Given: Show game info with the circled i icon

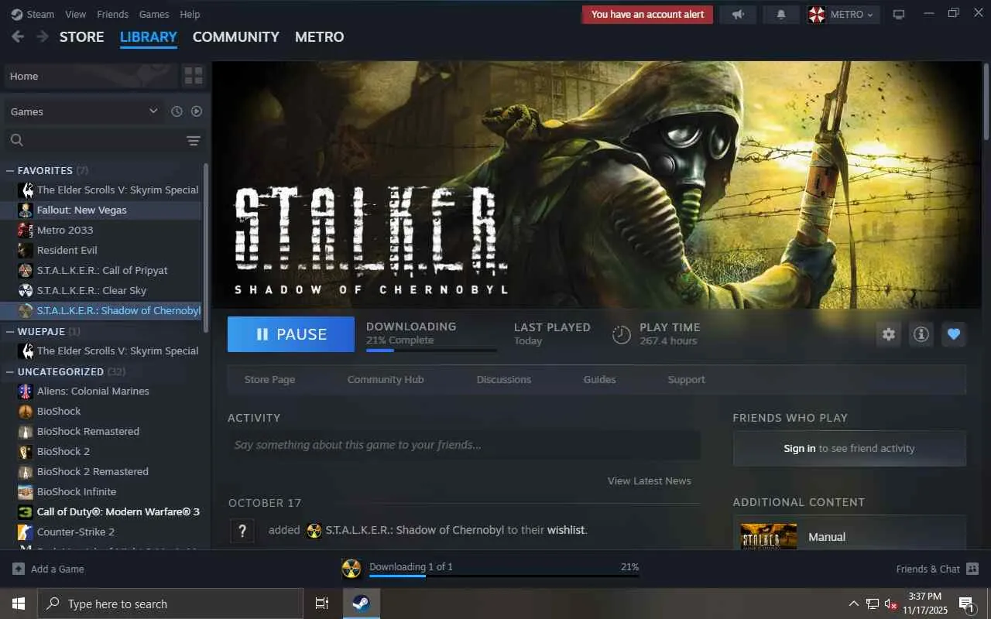Looking at the screenshot, I should coord(921,334).
